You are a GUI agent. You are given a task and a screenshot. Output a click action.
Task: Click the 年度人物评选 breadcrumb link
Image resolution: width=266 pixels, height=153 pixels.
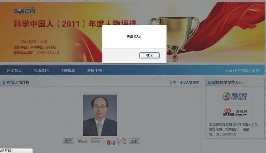(x=189, y=82)
